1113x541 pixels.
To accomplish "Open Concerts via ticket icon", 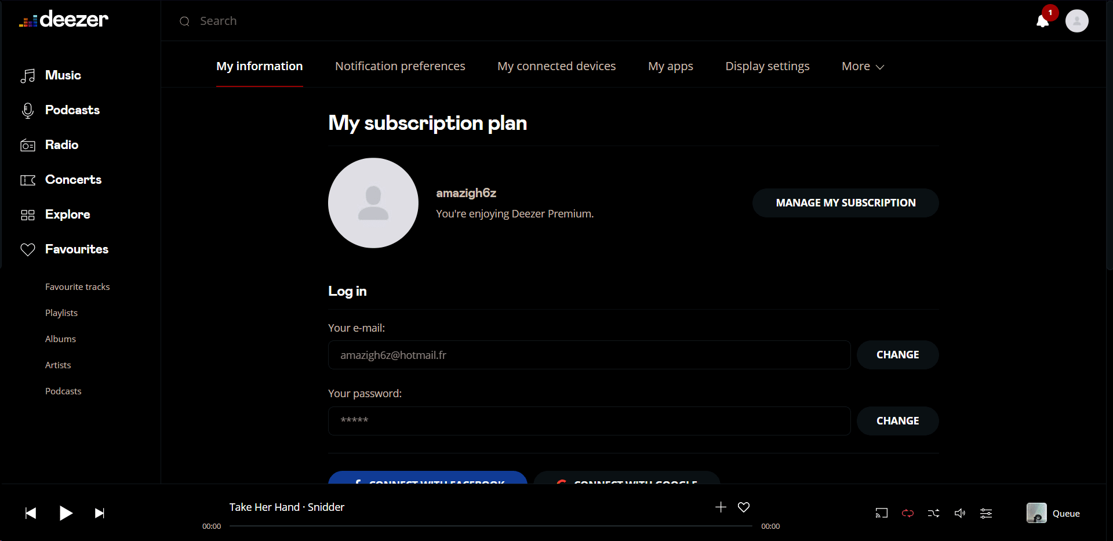I will [x=28, y=180].
